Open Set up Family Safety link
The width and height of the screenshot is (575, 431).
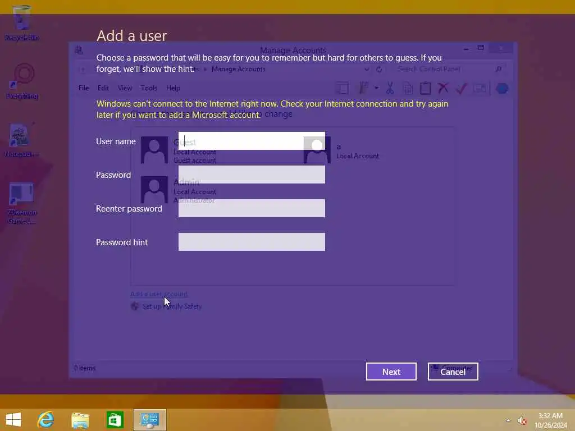pos(172,306)
